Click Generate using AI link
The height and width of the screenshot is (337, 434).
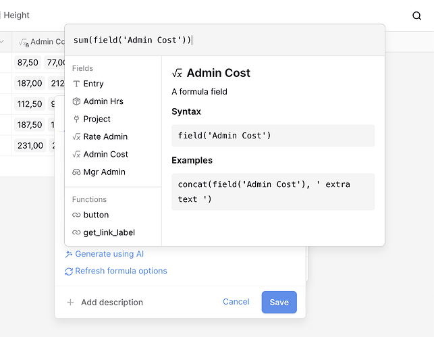coord(109,254)
